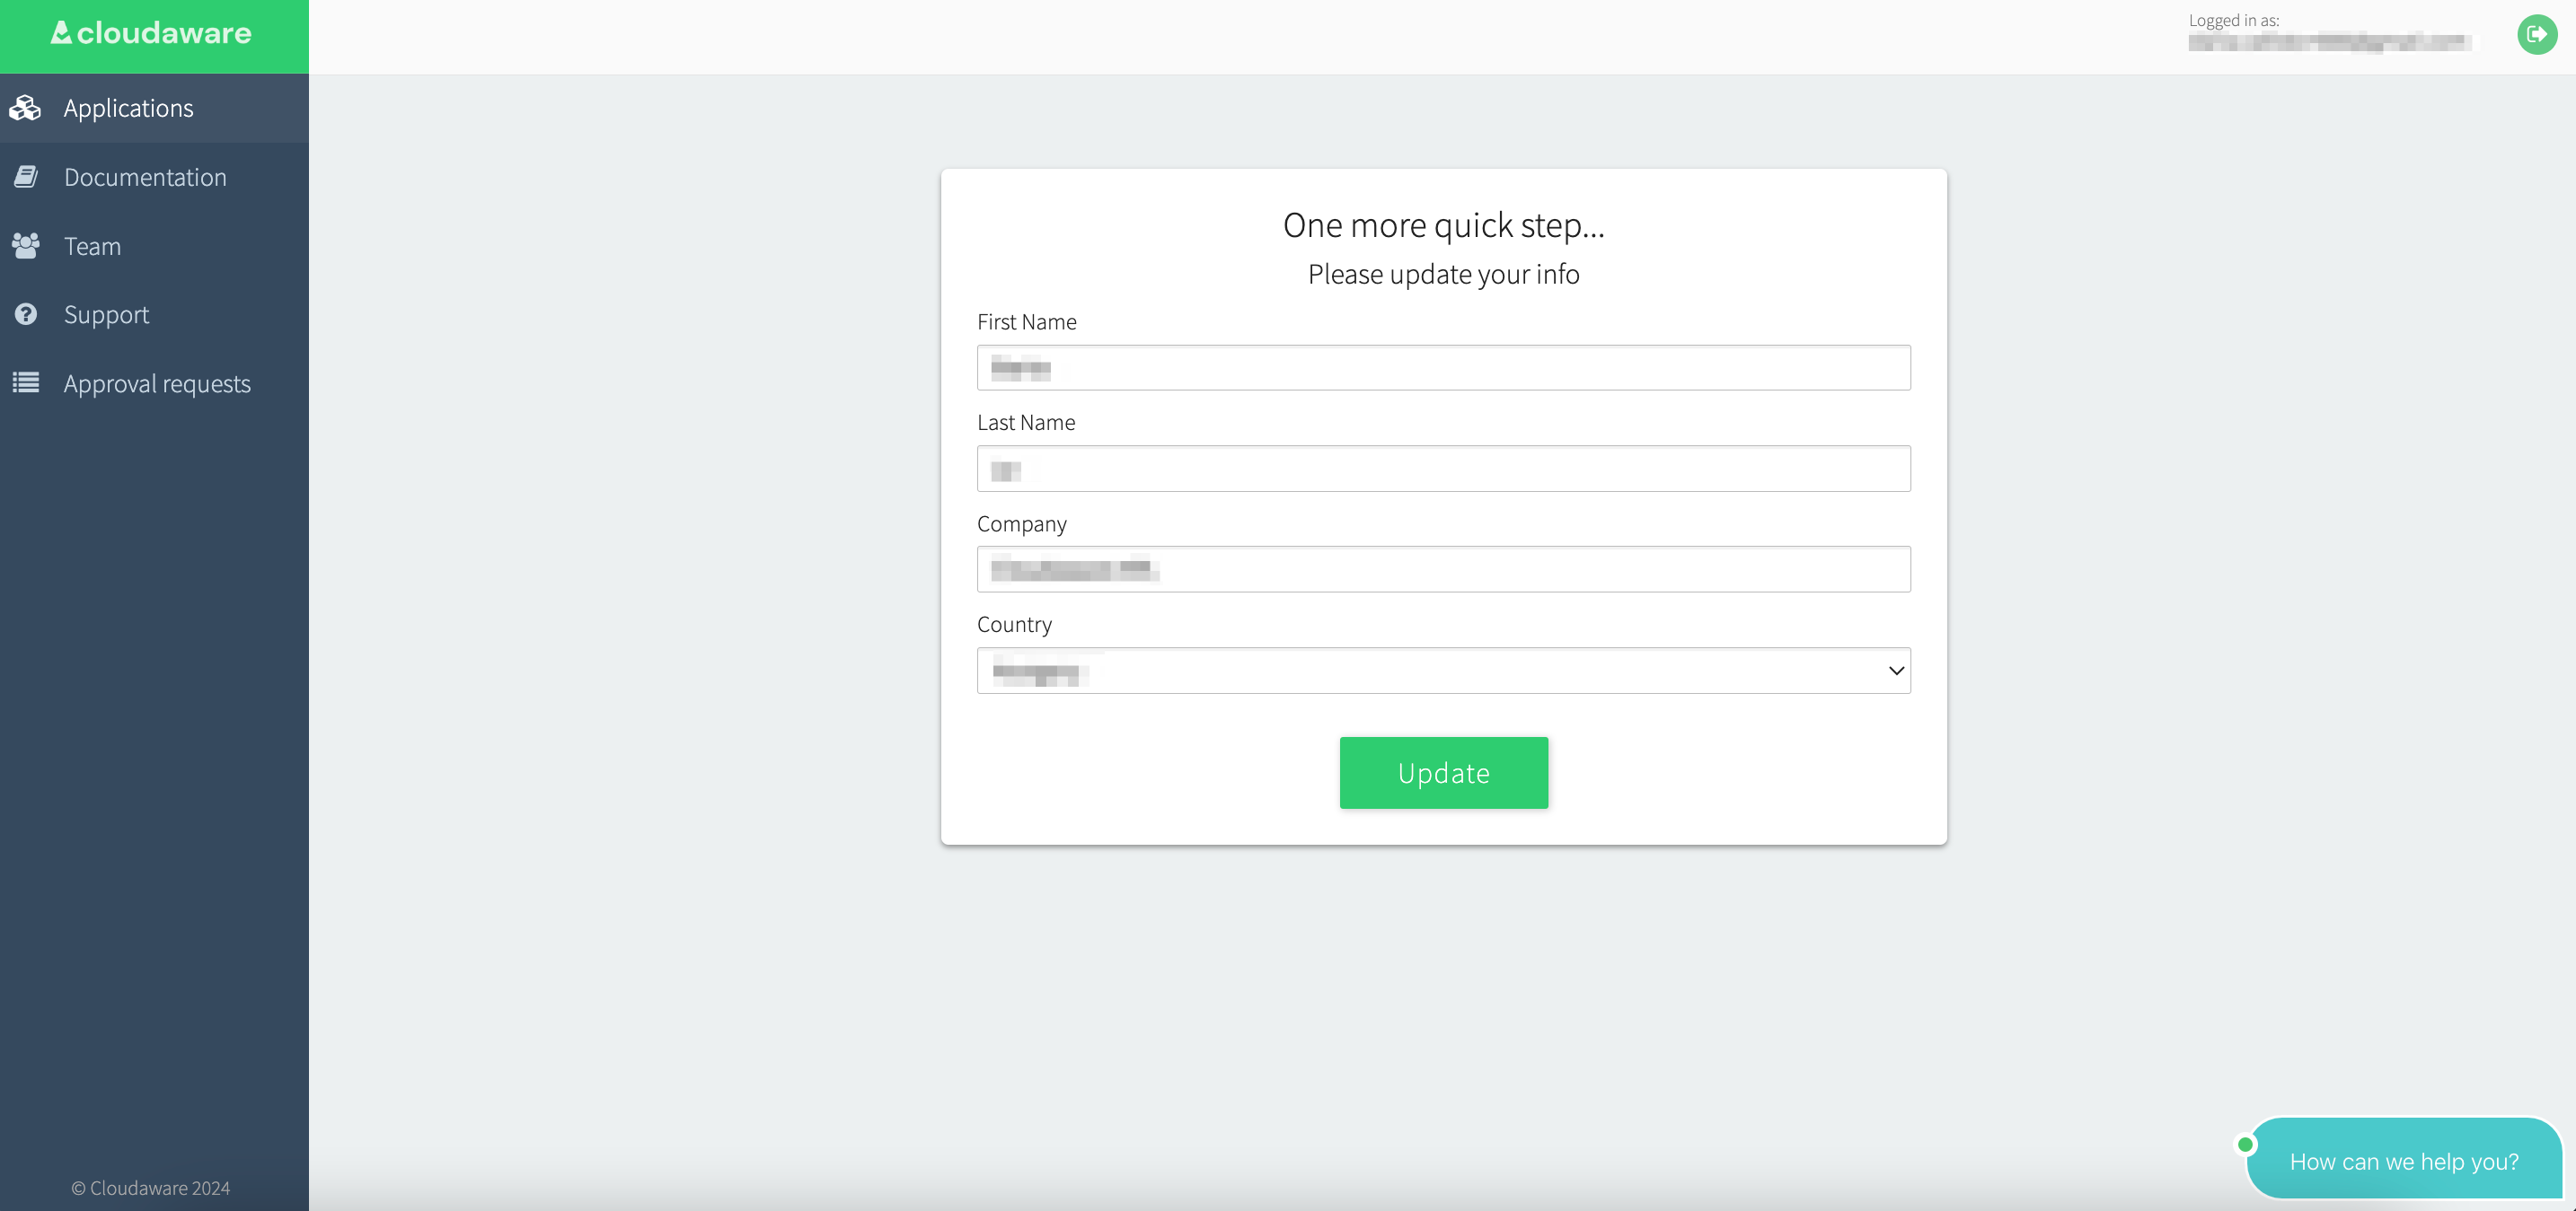
Task: Select a country from dropdown
Action: point(1444,670)
